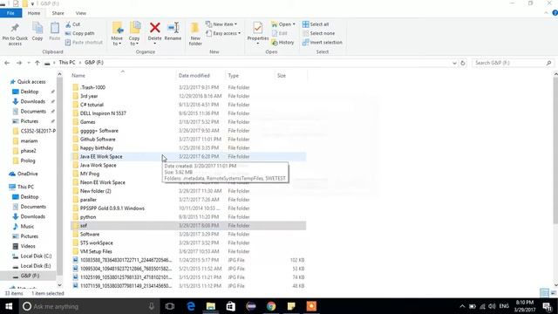
Task: Select the VM Setup Files folder
Action: pyautogui.click(x=96, y=251)
